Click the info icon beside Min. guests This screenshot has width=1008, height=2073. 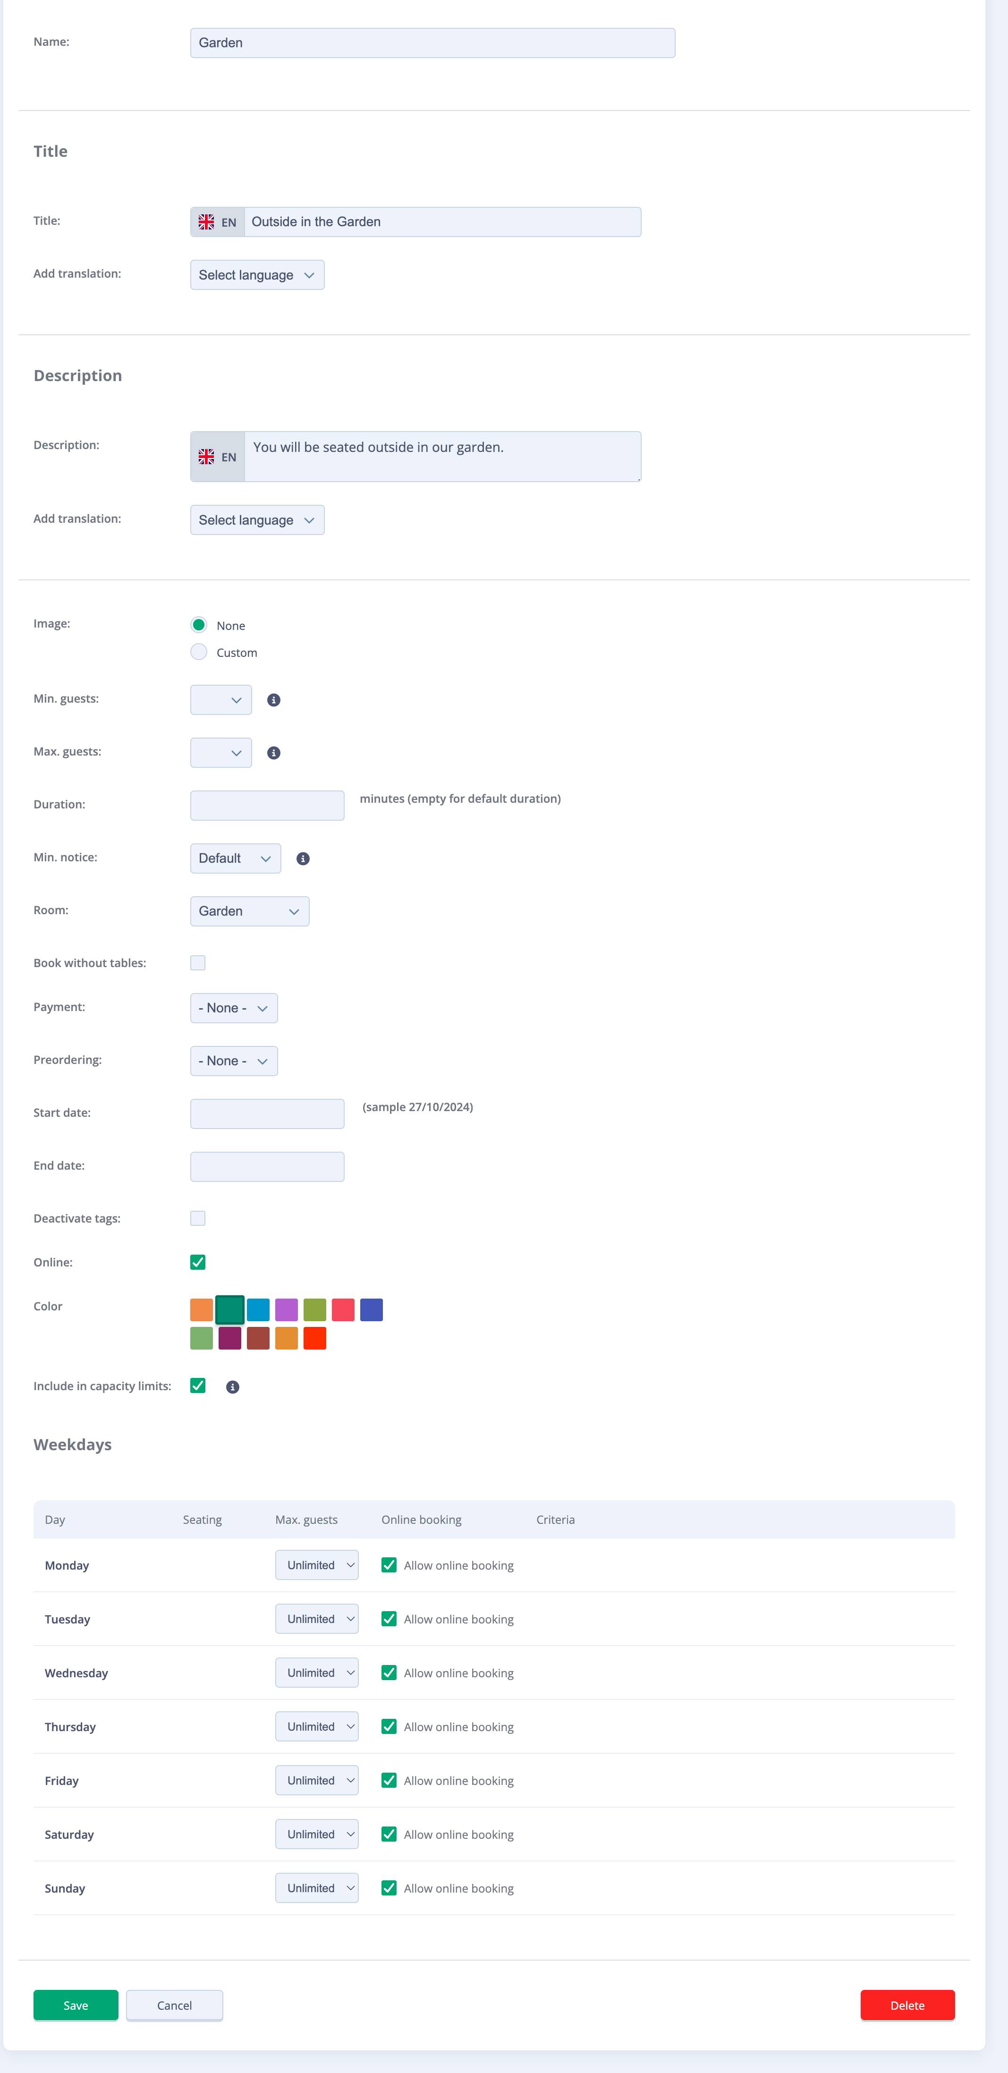(x=273, y=699)
